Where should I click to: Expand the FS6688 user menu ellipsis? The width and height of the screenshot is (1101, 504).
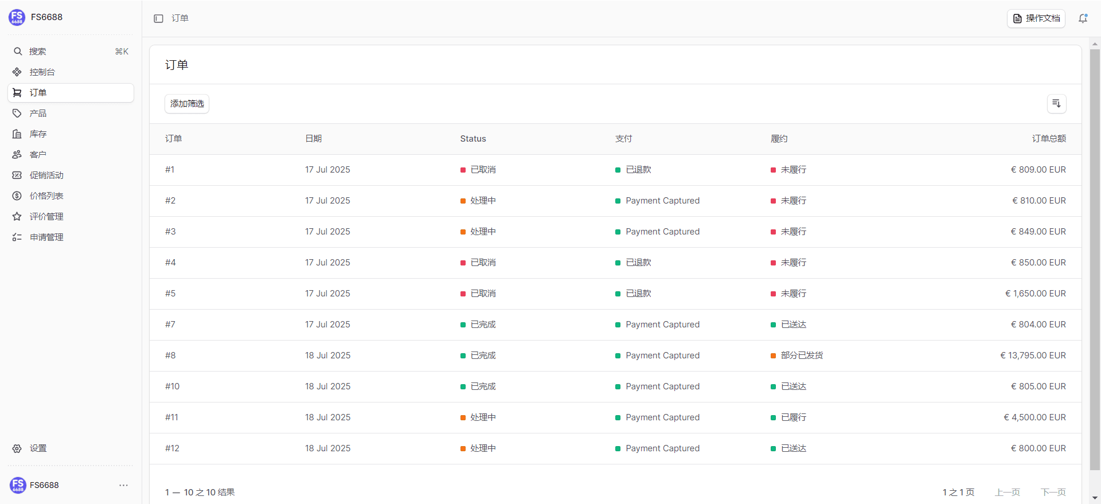coord(123,485)
